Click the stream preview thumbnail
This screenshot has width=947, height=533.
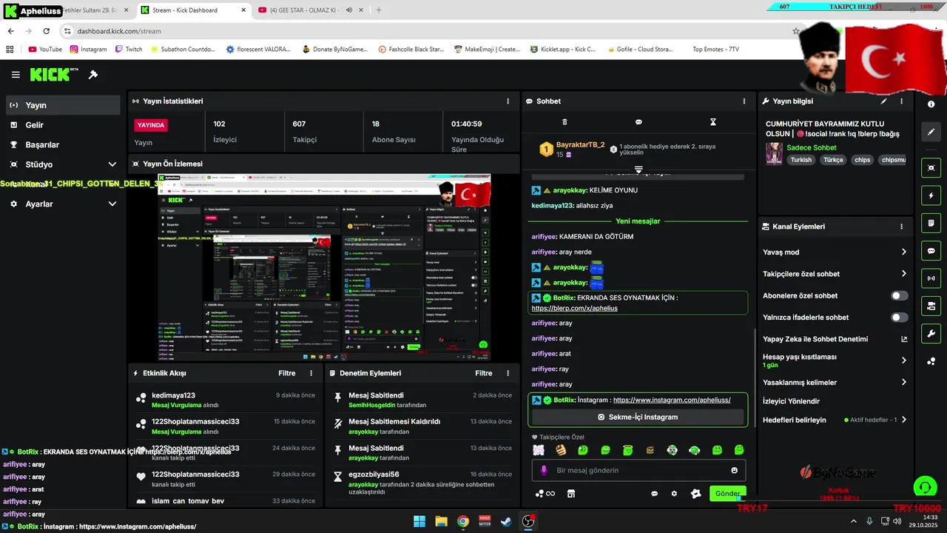click(x=324, y=268)
